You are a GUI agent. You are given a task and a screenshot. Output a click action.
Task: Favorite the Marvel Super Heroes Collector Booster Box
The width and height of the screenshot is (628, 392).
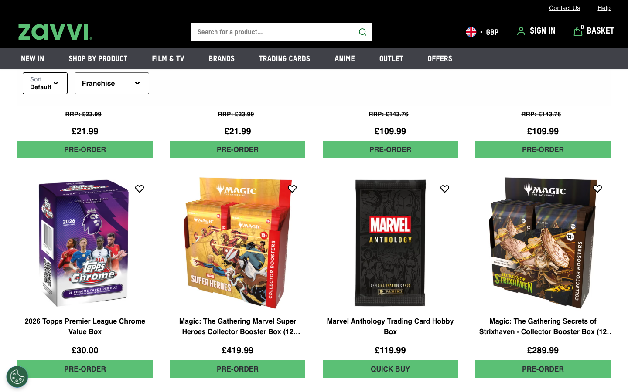292,189
